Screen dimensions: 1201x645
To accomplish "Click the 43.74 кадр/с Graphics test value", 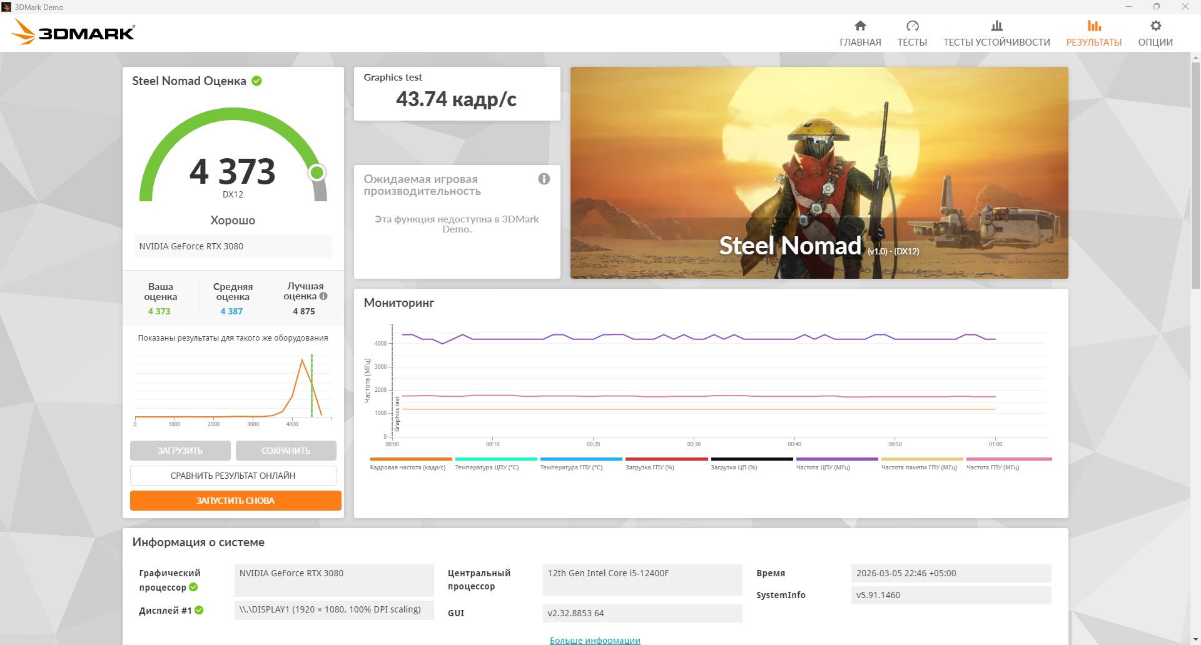I will point(457,99).
